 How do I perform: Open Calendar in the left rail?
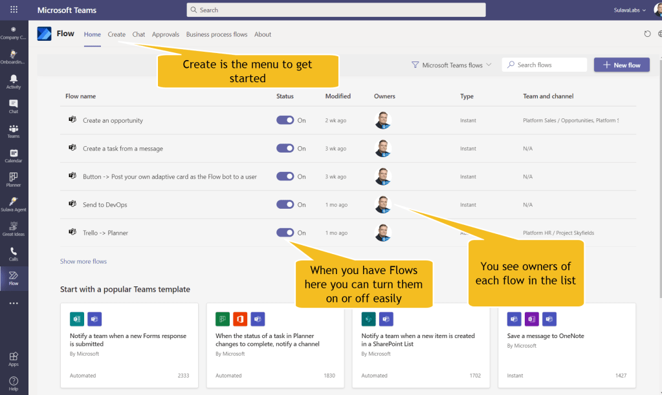14,156
